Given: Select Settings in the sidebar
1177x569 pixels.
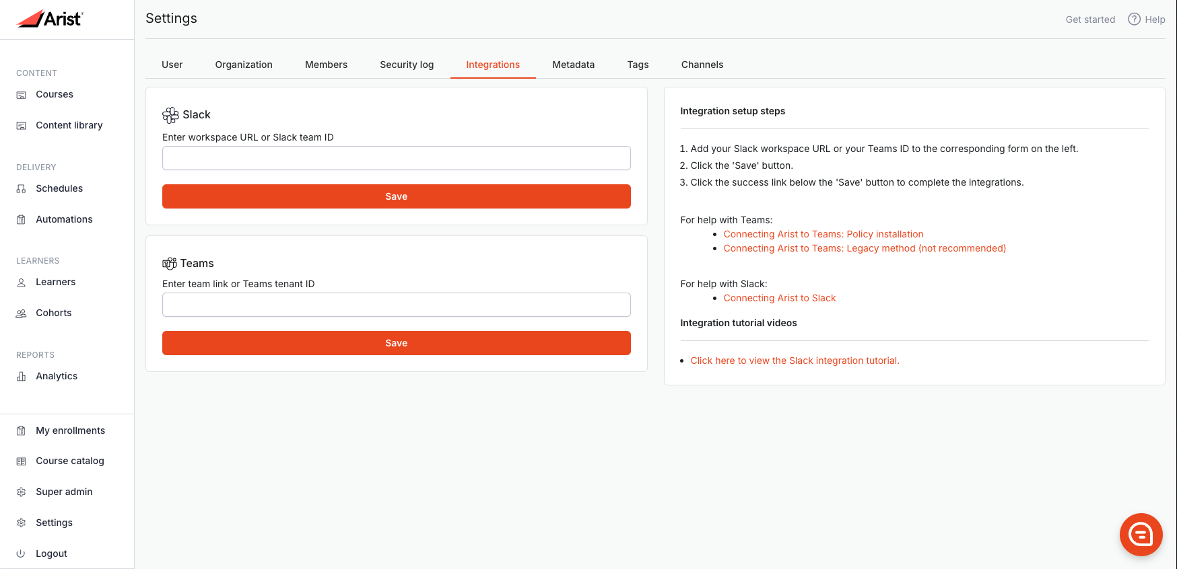Looking at the screenshot, I should 54,523.
